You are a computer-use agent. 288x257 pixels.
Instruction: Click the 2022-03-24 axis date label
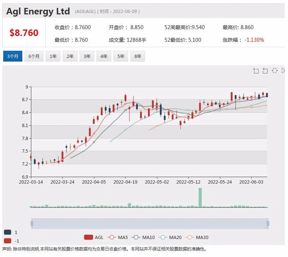[x=62, y=182]
